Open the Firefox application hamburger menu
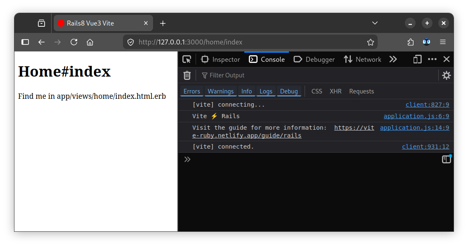468x247 pixels. 443,42
